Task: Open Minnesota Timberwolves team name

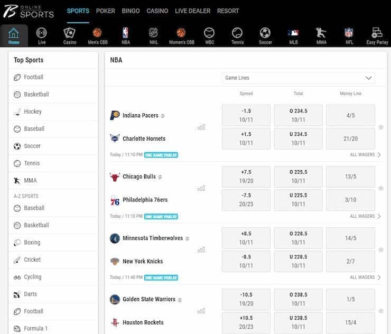Action: pyautogui.click(x=153, y=238)
